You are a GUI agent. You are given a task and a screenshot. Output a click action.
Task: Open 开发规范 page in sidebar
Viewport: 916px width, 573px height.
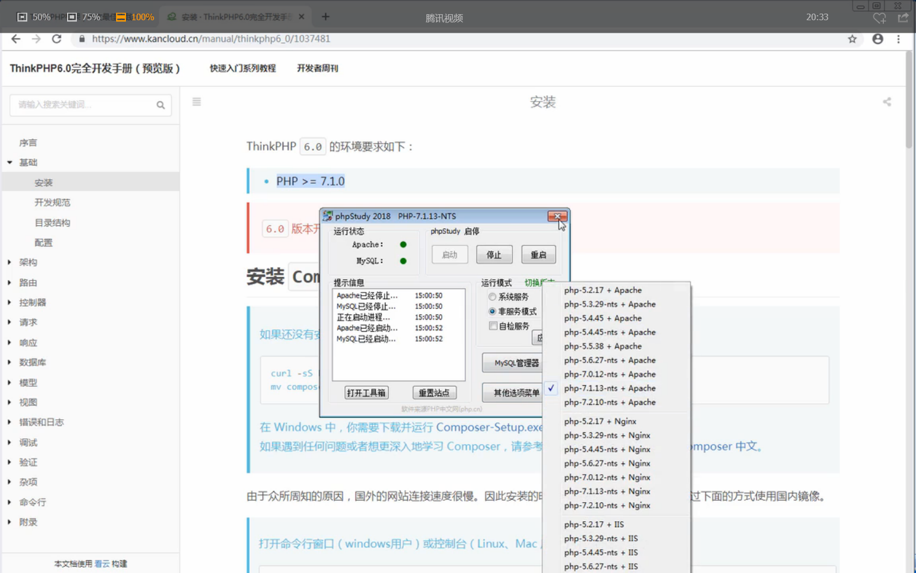(x=52, y=202)
